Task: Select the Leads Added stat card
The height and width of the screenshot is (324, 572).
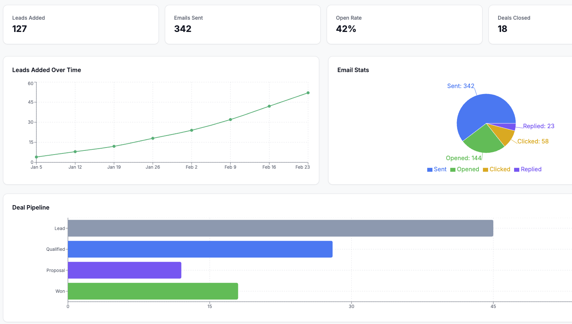Action: click(81, 25)
